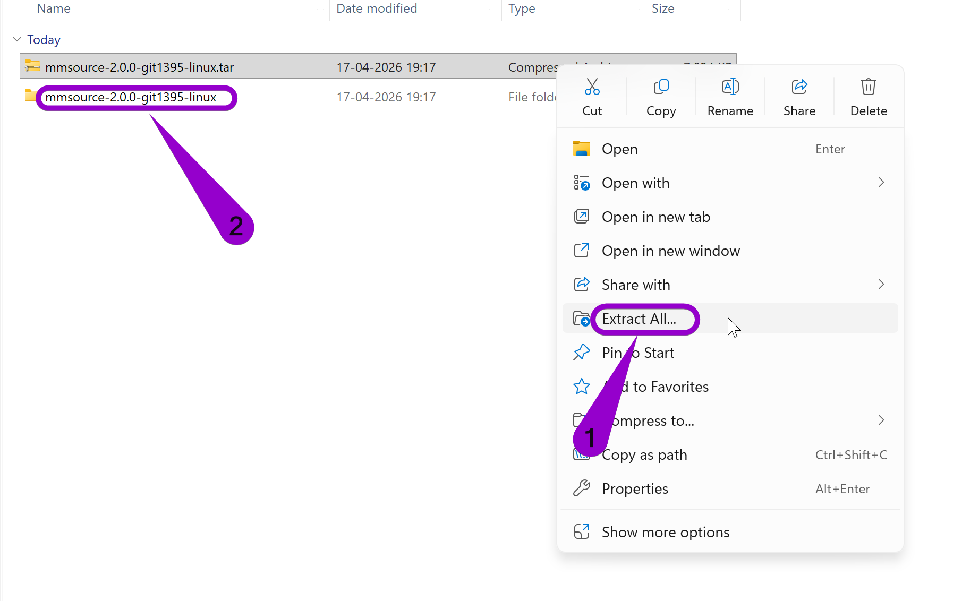Select Extract All from the menu
The image size is (962, 601).
(639, 319)
